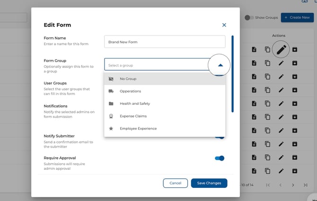Disable the Require Approval toggle
The width and height of the screenshot is (317, 201).
pos(220,158)
